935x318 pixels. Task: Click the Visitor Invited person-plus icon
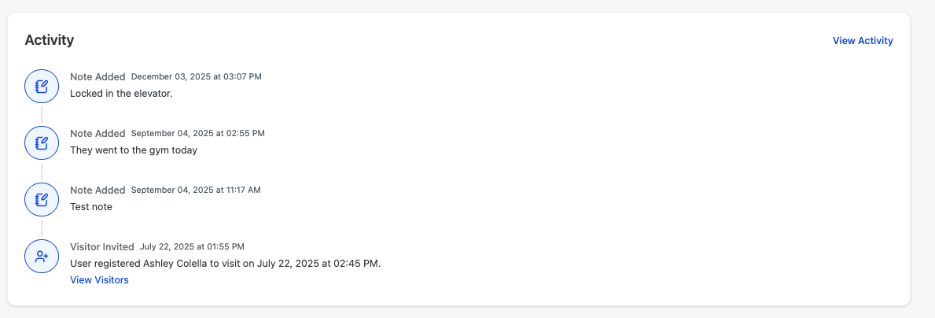click(42, 256)
